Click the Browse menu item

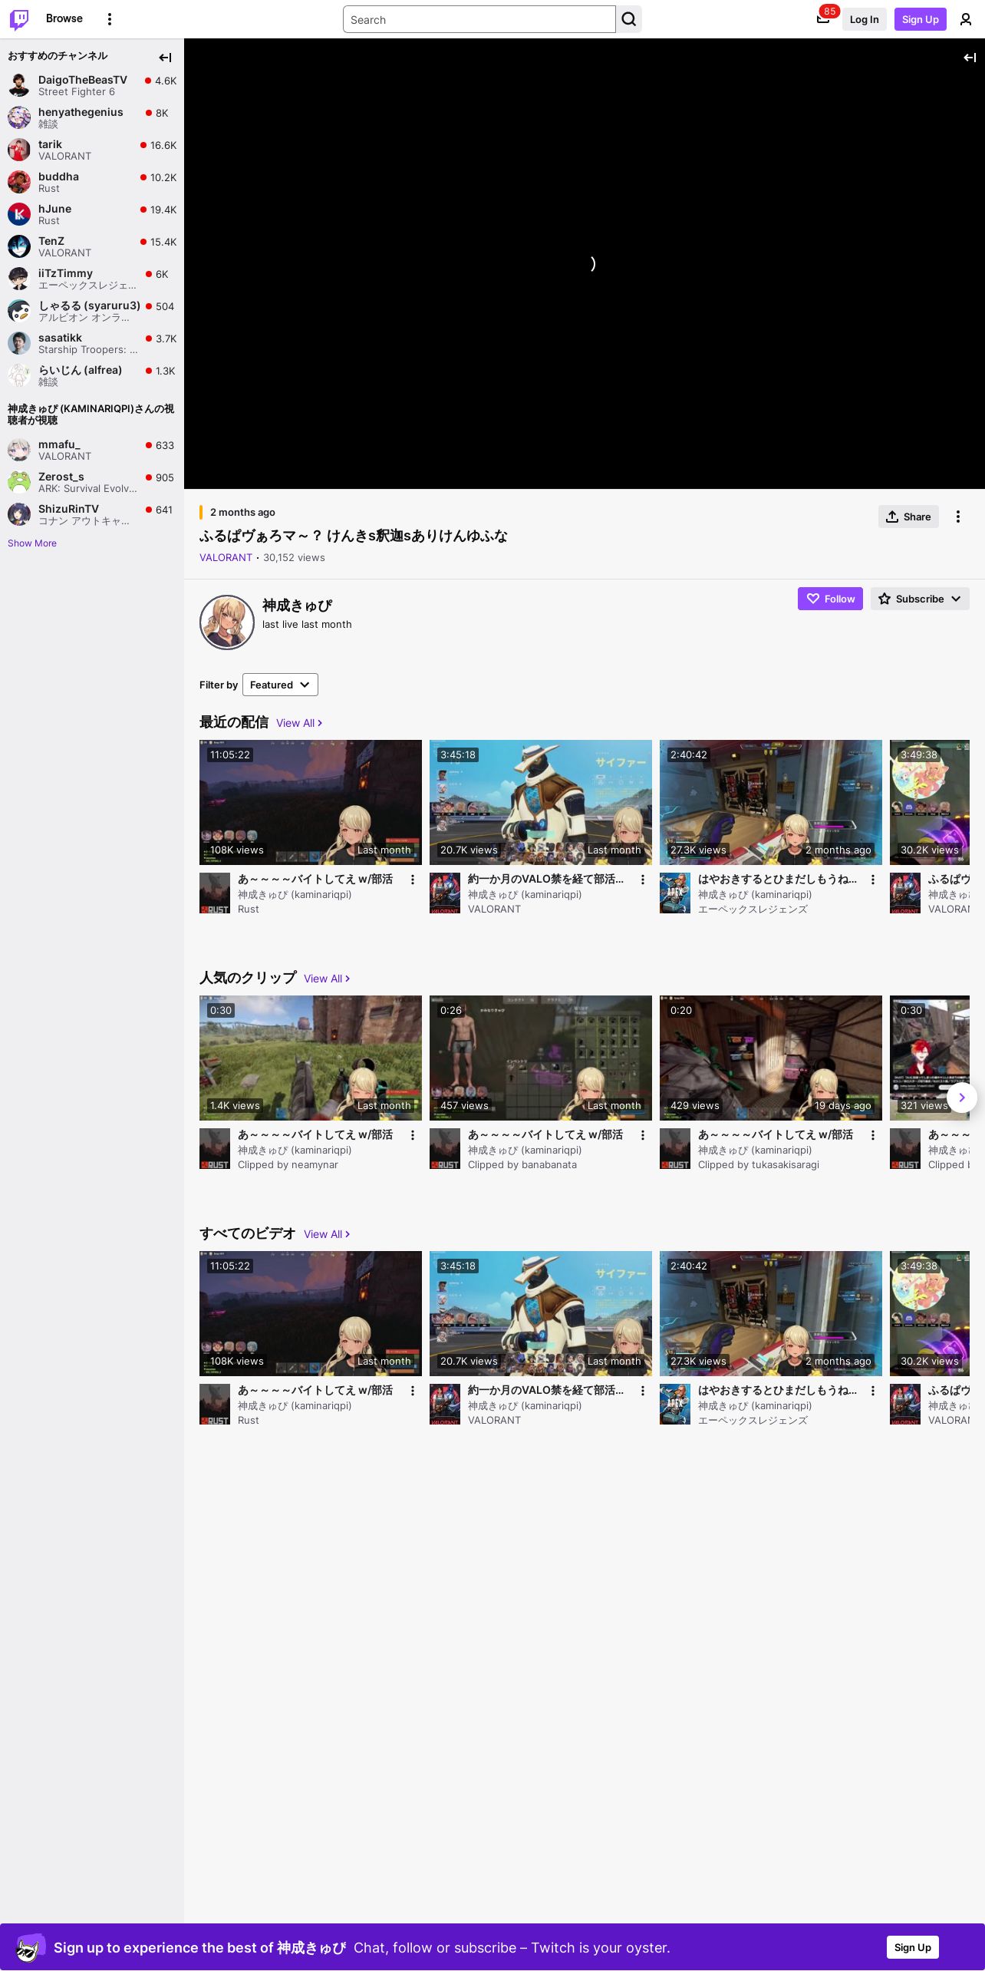(64, 18)
